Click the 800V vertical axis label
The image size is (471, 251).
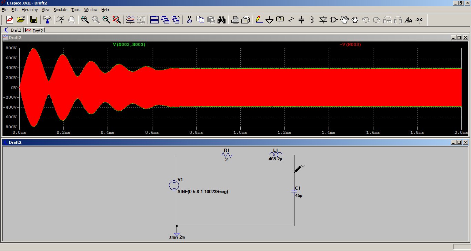11,48
